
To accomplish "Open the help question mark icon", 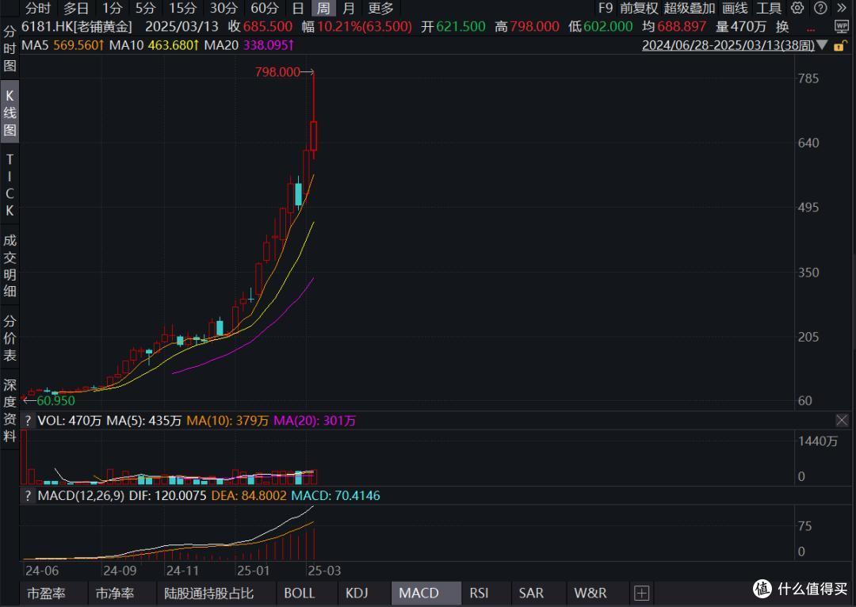I will [x=820, y=8].
